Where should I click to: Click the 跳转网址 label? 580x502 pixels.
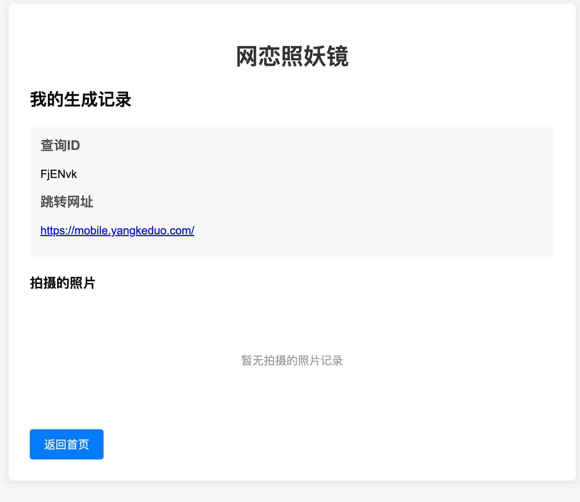[67, 202]
